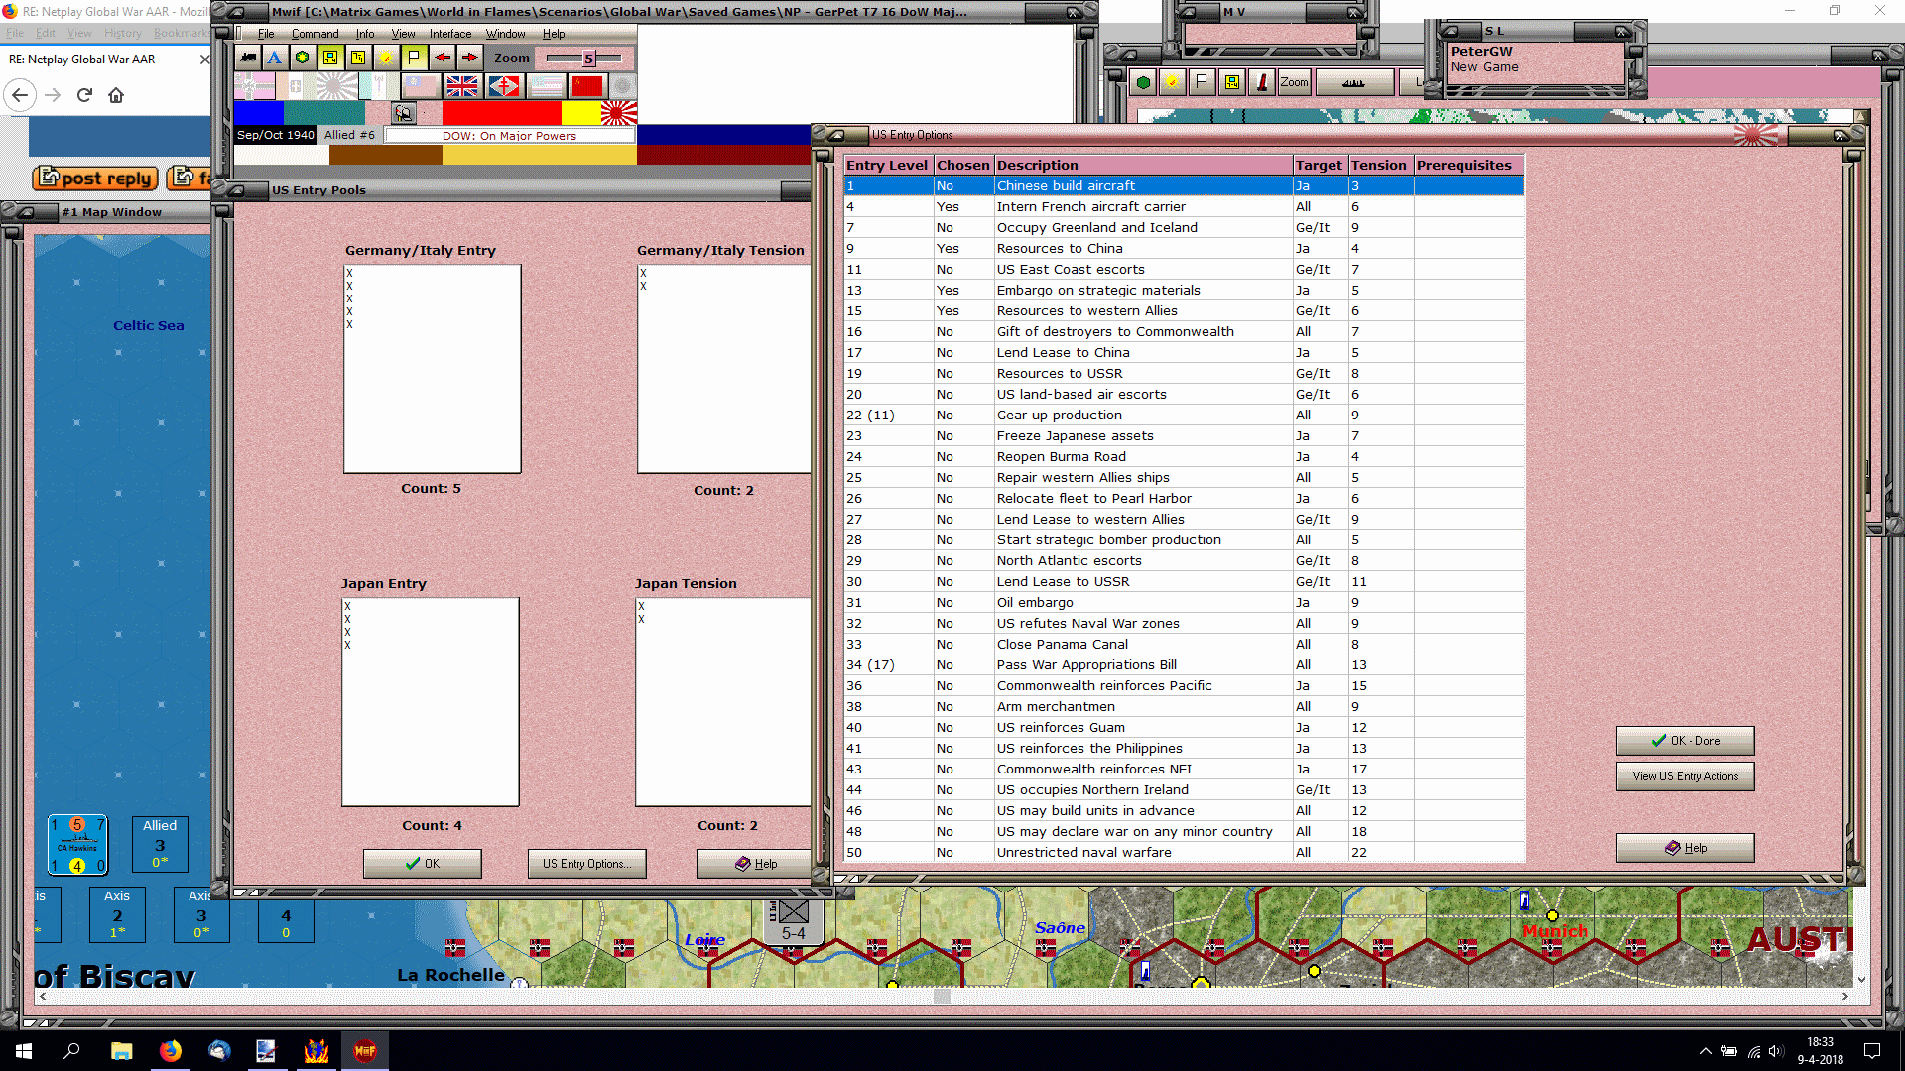Viewport: 1905px width, 1071px height.
Task: Select the Free French cross flag button
Action: tap(504, 87)
